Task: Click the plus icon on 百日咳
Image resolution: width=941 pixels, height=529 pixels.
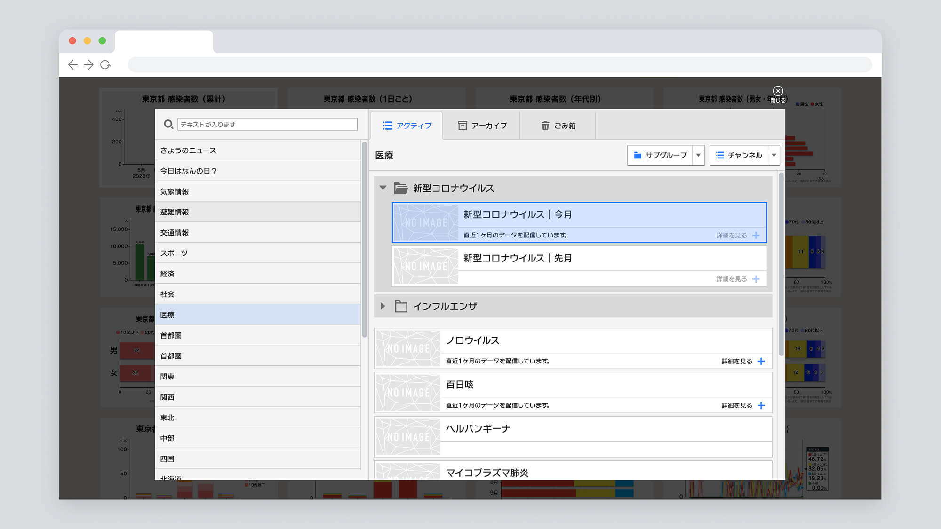Action: 761,405
